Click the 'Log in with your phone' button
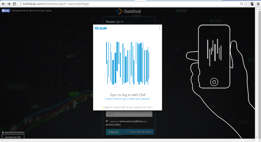Viewport: 261px width, 142px height. tap(137, 132)
